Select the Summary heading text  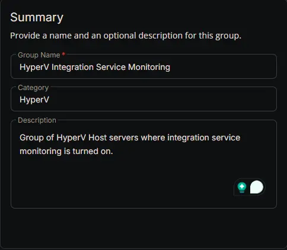pos(37,17)
